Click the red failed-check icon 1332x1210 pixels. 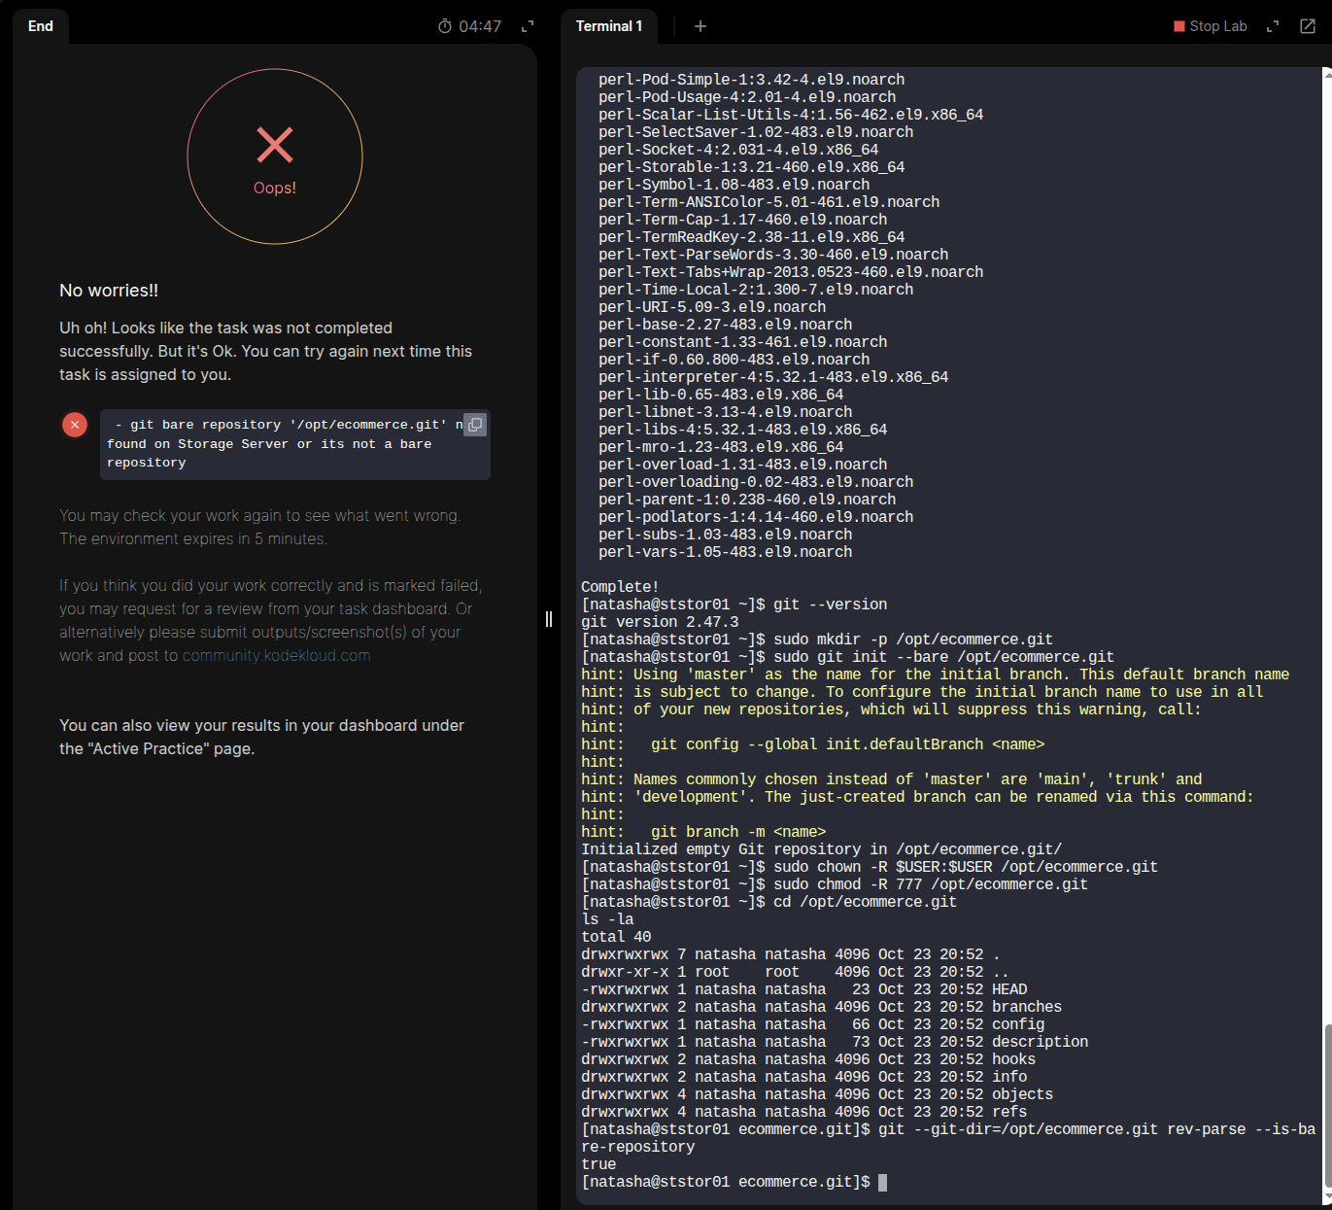pyautogui.click(x=75, y=425)
